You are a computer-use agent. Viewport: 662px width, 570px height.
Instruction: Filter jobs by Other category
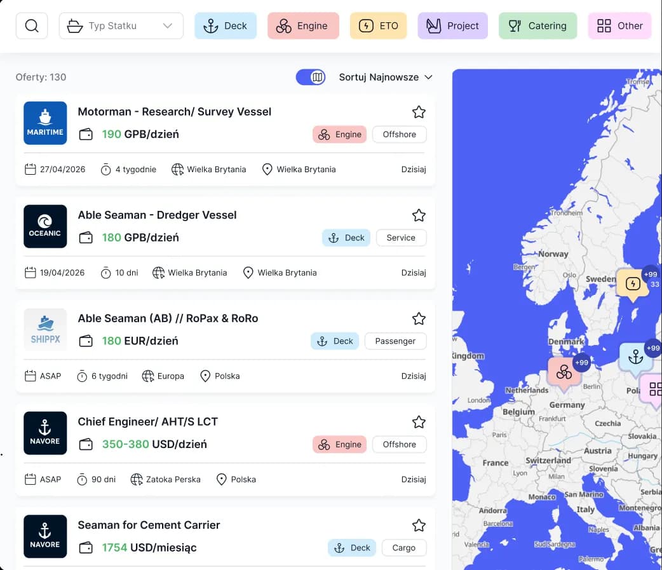click(x=620, y=26)
